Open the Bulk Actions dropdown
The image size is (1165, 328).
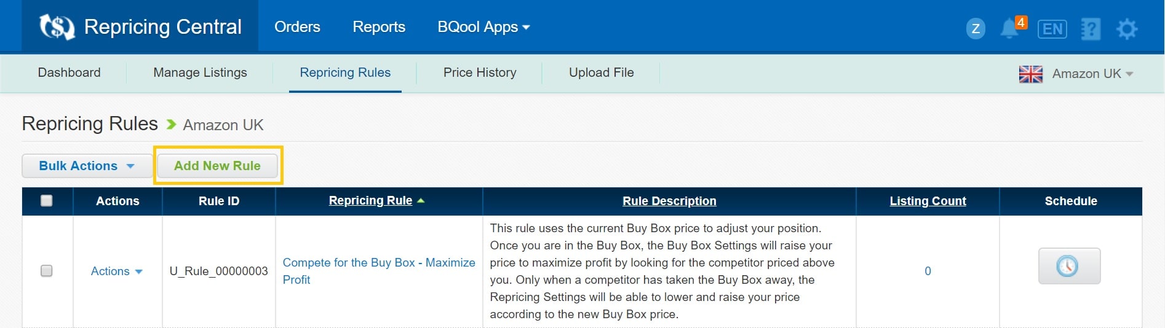pos(87,166)
